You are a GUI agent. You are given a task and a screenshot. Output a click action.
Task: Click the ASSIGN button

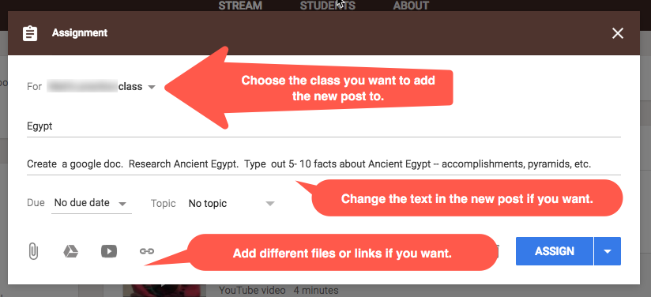coord(555,251)
